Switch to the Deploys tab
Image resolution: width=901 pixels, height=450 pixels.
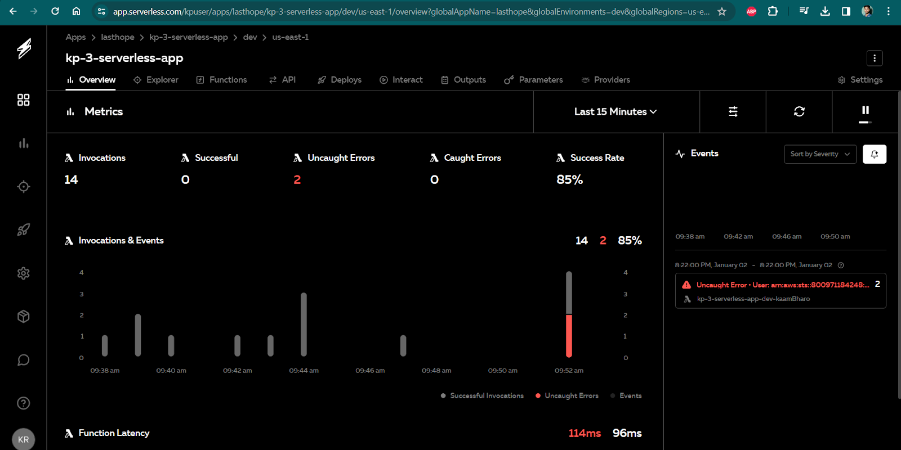tap(340, 80)
